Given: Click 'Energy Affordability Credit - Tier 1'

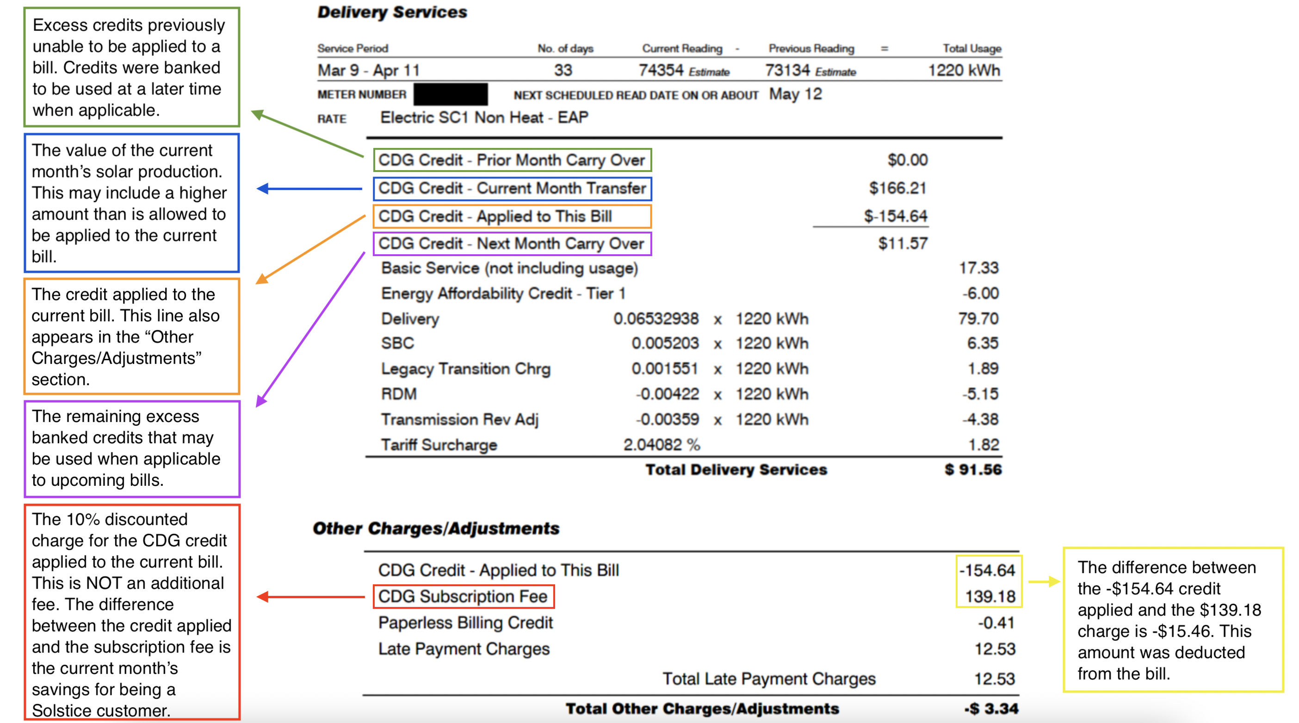Looking at the screenshot, I should click(x=503, y=293).
